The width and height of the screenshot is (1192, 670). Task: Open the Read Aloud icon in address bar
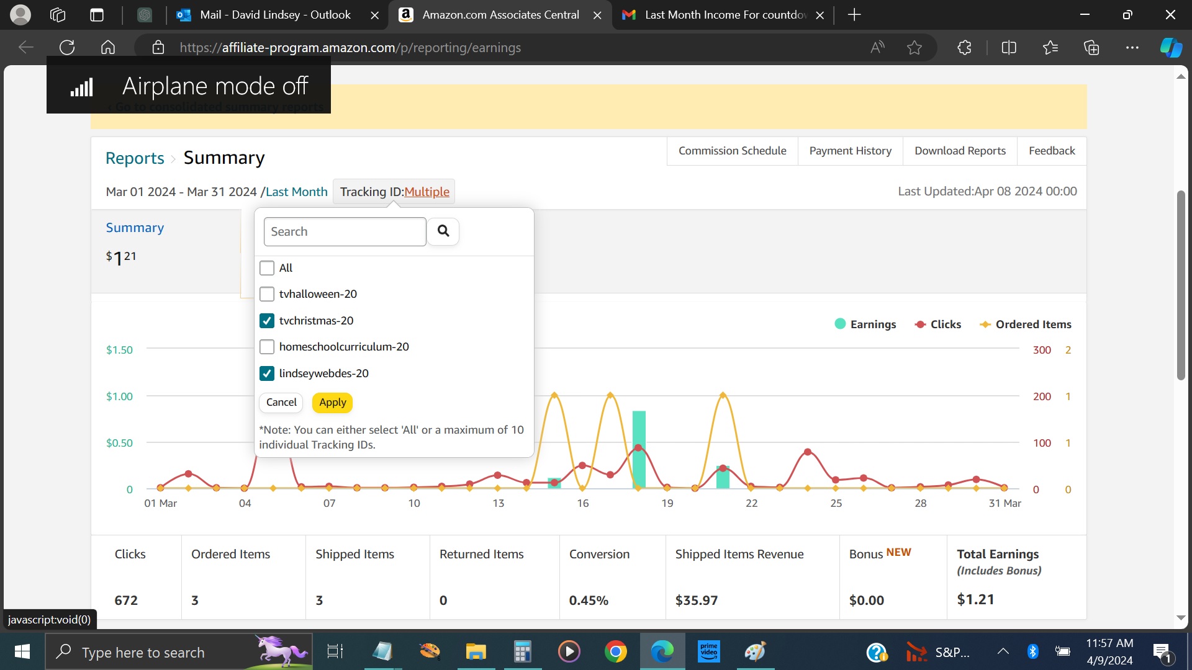tap(877, 47)
